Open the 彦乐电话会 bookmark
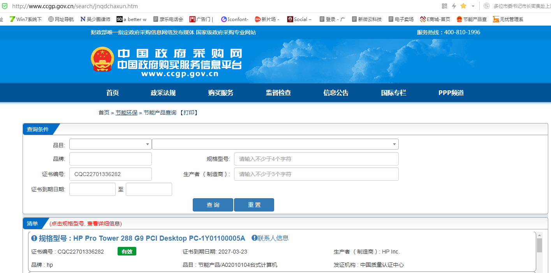Image resolution: width=551 pixels, height=273 pixels. (168, 19)
